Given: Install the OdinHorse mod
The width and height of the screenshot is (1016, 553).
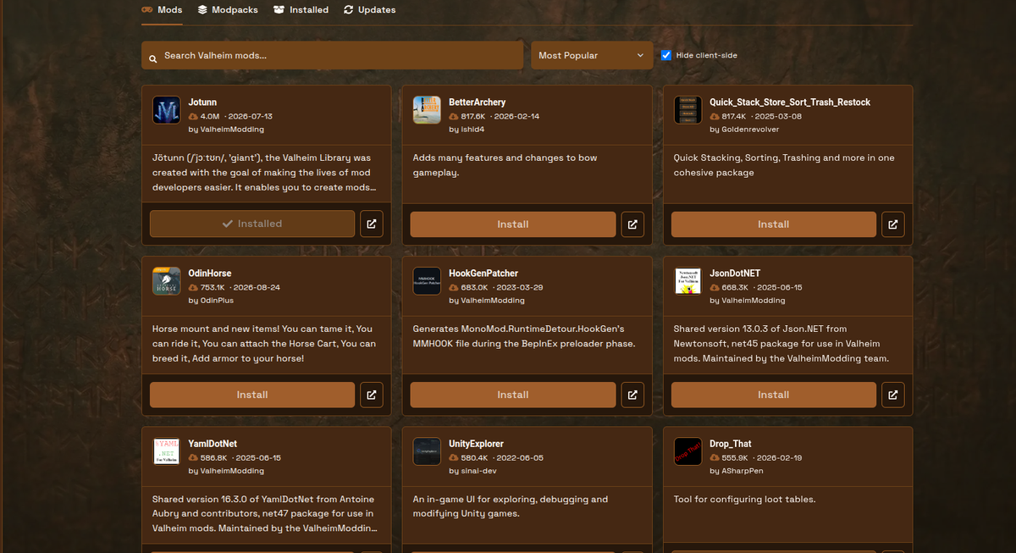Looking at the screenshot, I should coord(252,395).
